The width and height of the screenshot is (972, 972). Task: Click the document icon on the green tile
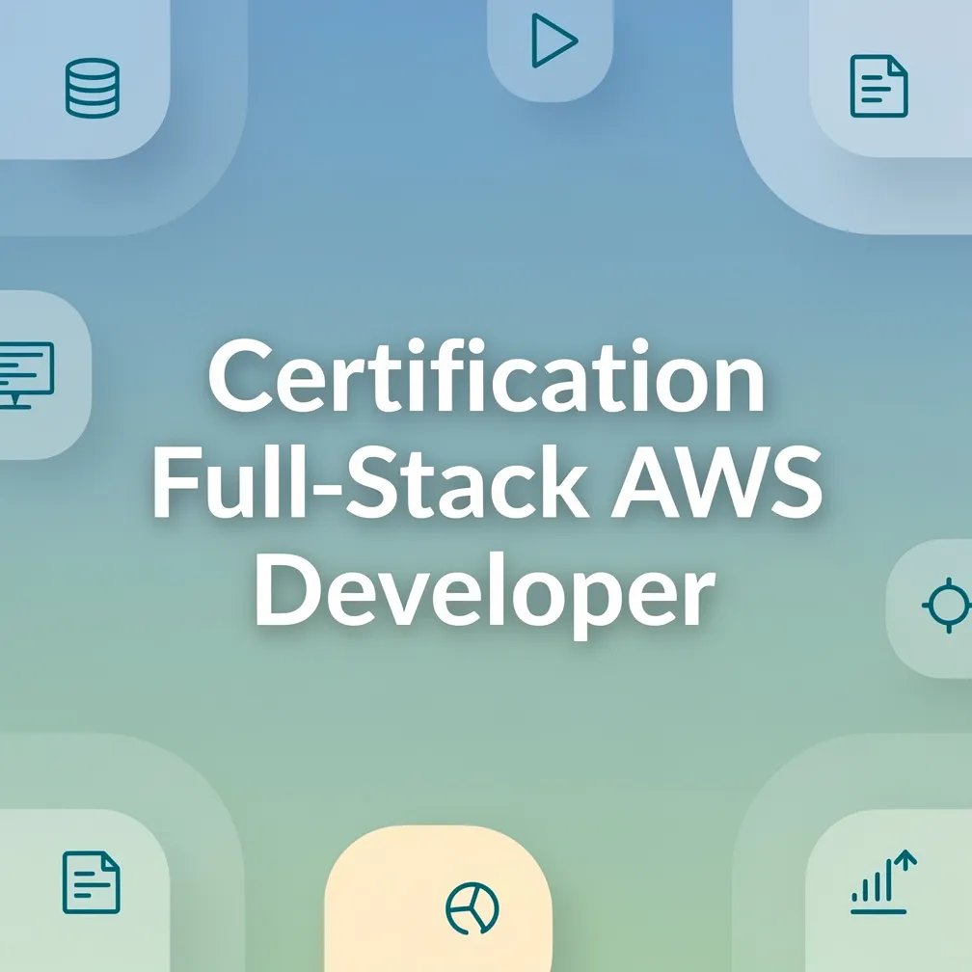pyautogui.click(x=91, y=882)
